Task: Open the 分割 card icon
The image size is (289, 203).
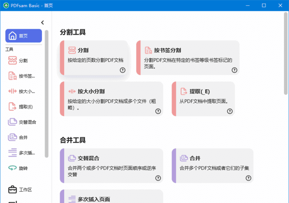Action: (72, 50)
